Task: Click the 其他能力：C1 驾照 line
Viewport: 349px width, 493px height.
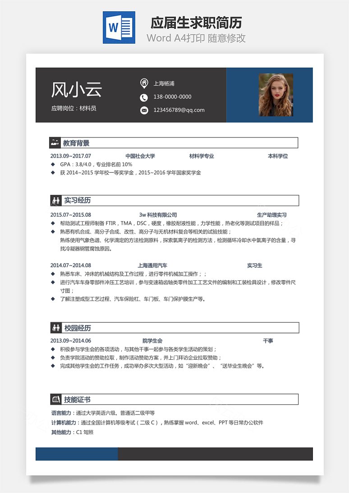Action: point(72,432)
